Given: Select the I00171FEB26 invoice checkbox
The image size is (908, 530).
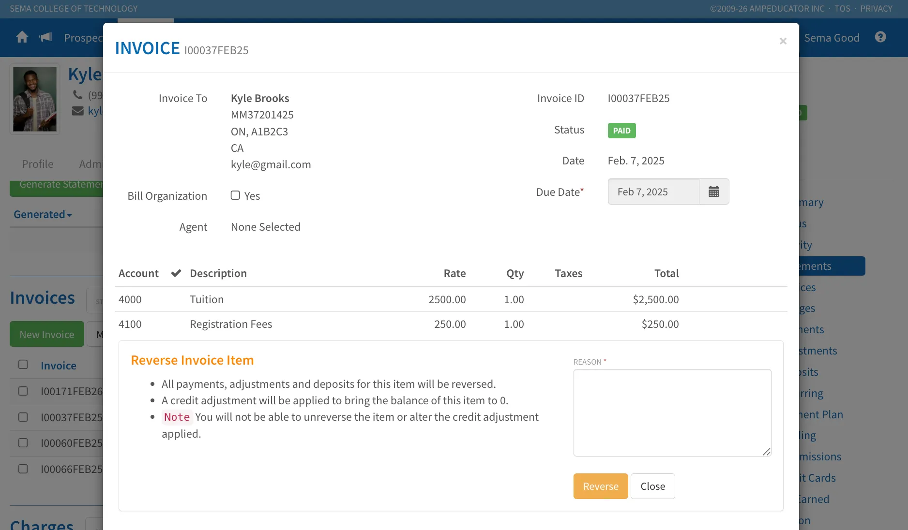Looking at the screenshot, I should [23, 391].
